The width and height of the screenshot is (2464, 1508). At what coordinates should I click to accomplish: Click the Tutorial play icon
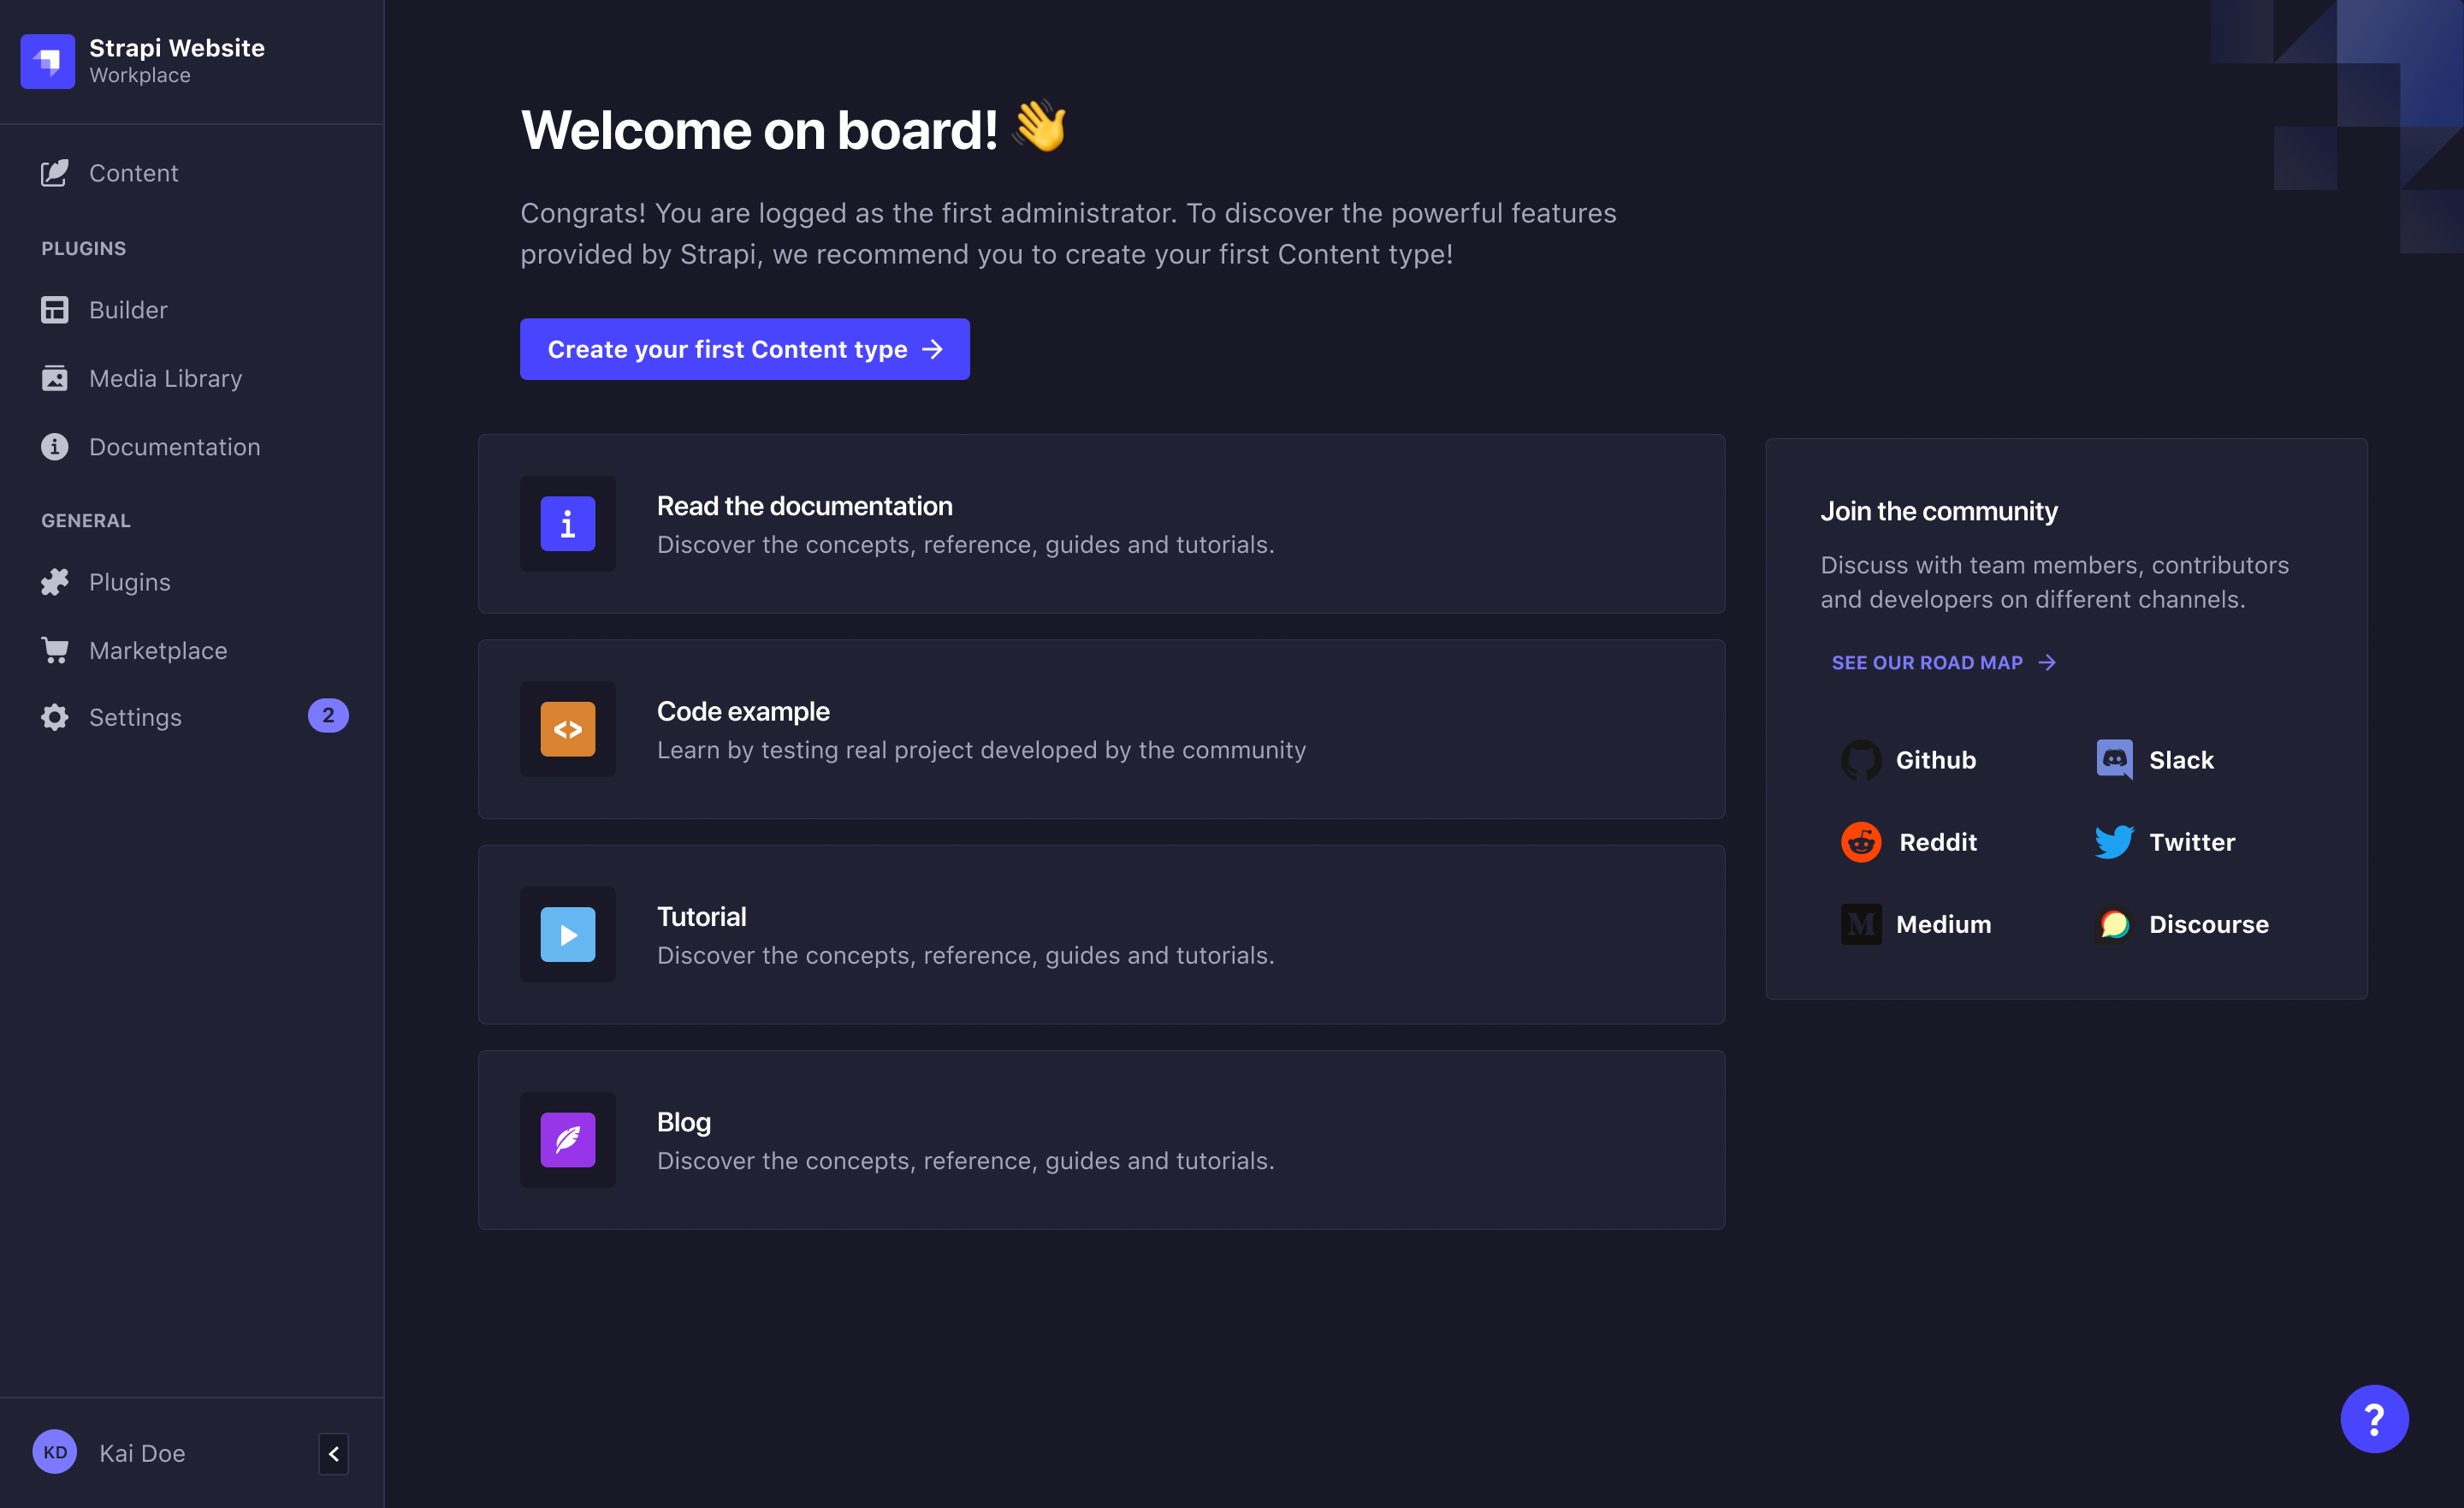click(568, 935)
